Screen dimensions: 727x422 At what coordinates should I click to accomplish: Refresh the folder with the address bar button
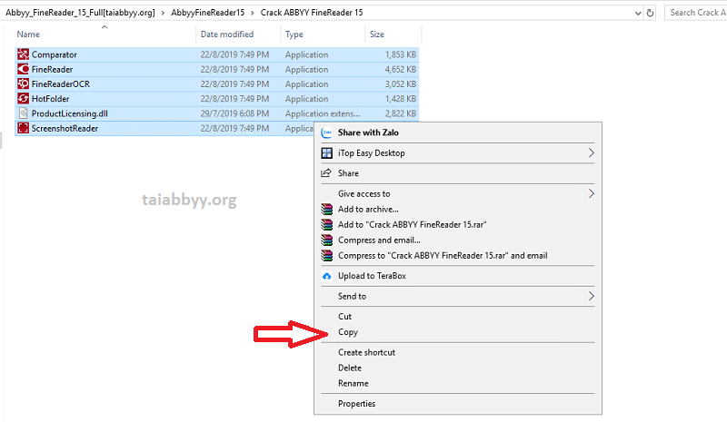tap(650, 13)
